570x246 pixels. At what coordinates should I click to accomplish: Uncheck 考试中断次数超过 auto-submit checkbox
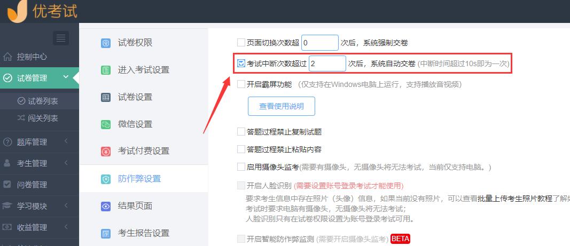(241, 64)
